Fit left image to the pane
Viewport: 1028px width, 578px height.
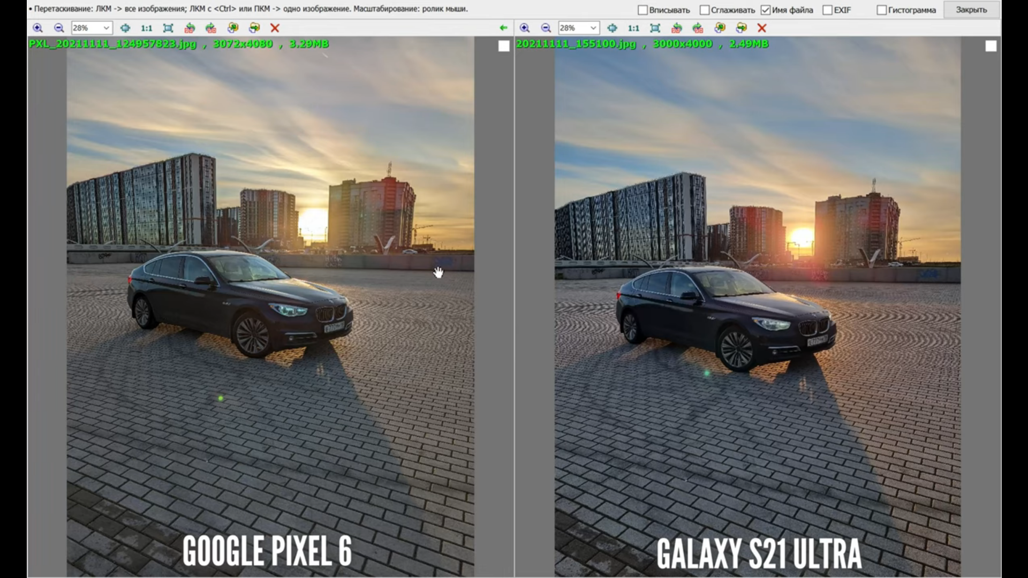(x=168, y=28)
